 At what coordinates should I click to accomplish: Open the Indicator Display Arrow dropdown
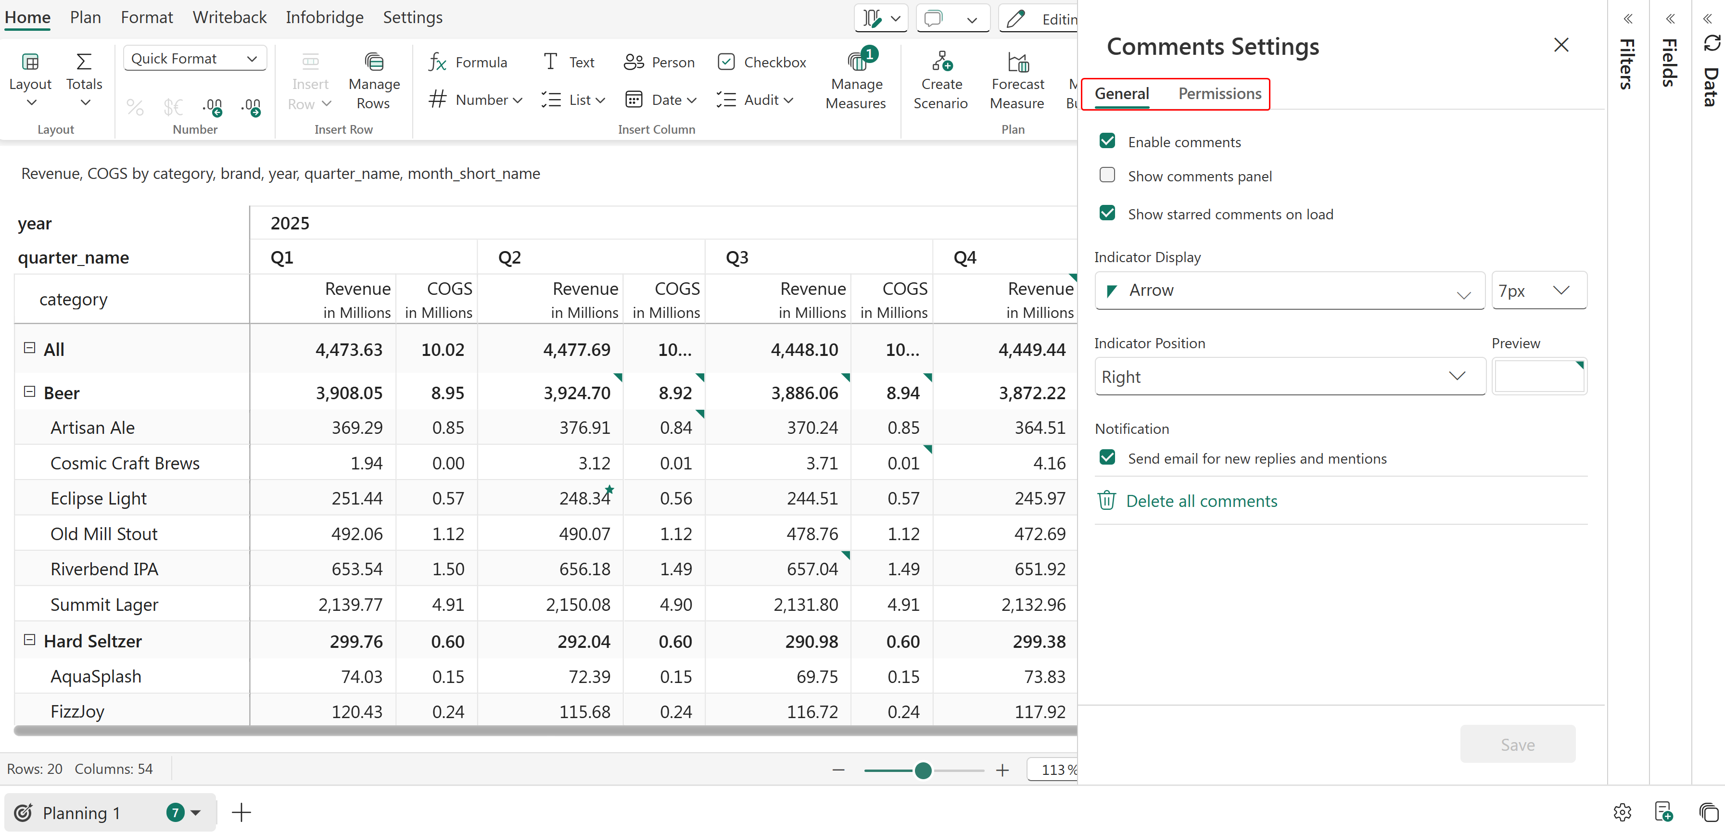(x=1289, y=291)
